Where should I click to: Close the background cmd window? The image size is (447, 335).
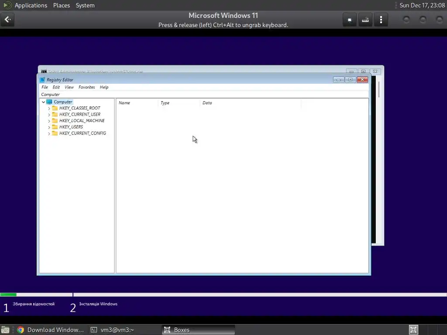375,72
